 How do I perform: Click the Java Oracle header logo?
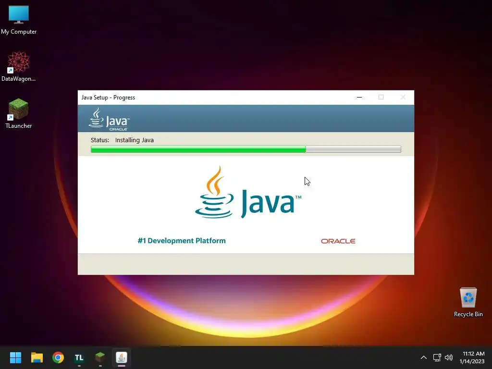click(x=109, y=119)
